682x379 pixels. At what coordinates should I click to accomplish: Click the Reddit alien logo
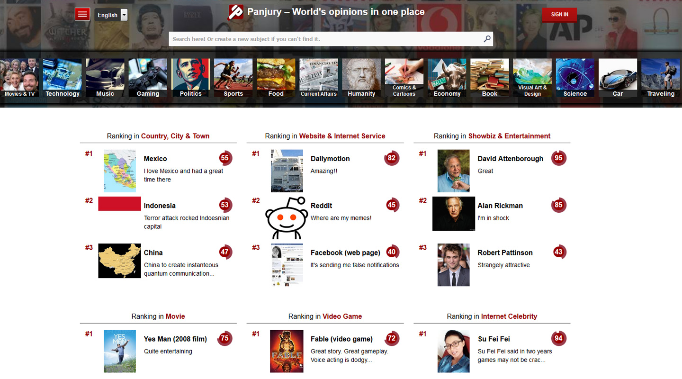(x=286, y=218)
